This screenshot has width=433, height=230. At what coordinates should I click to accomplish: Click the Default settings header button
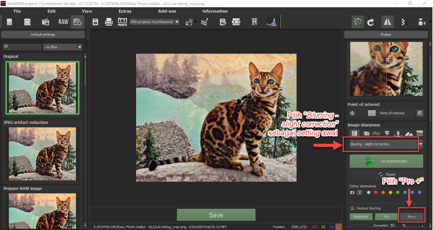pos(43,34)
